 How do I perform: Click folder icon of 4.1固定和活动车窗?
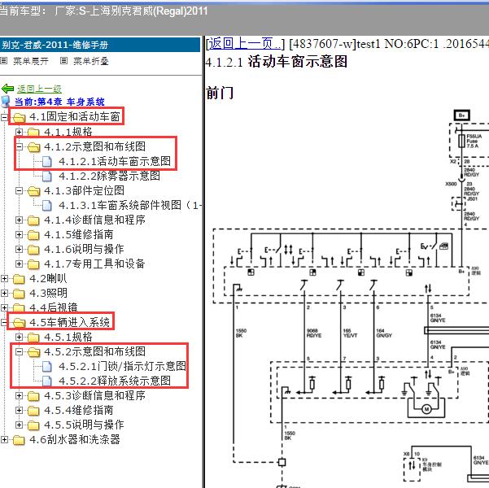coord(19,118)
